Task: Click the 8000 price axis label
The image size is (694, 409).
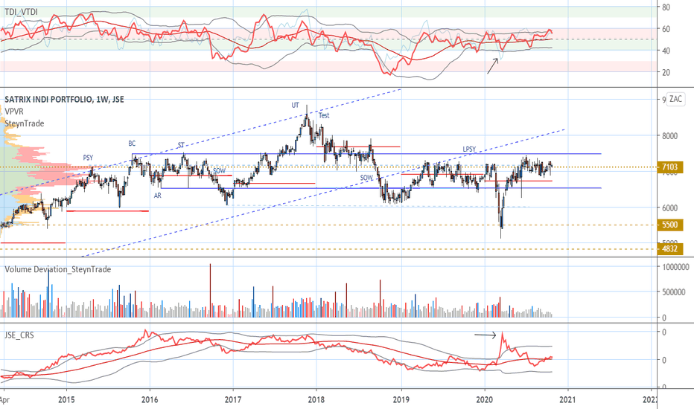Action: pyautogui.click(x=669, y=136)
